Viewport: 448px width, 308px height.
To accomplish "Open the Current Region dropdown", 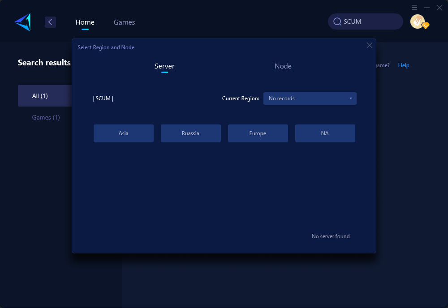I will point(310,98).
